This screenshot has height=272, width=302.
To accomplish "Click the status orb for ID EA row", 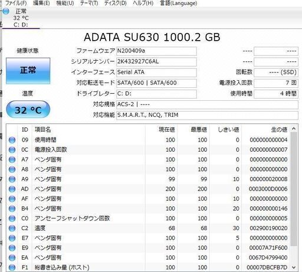I will [12, 258].
